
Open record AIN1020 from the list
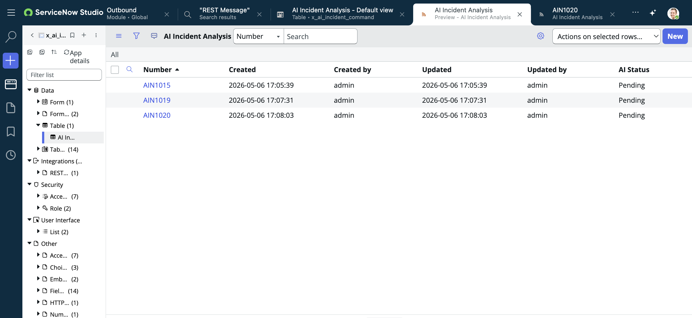tap(157, 115)
